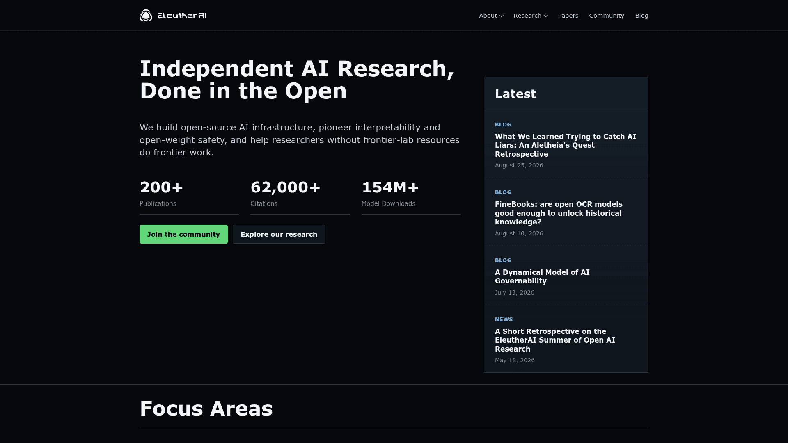Go to the Community page
Viewport: 788px width, 443px height.
[x=606, y=16]
